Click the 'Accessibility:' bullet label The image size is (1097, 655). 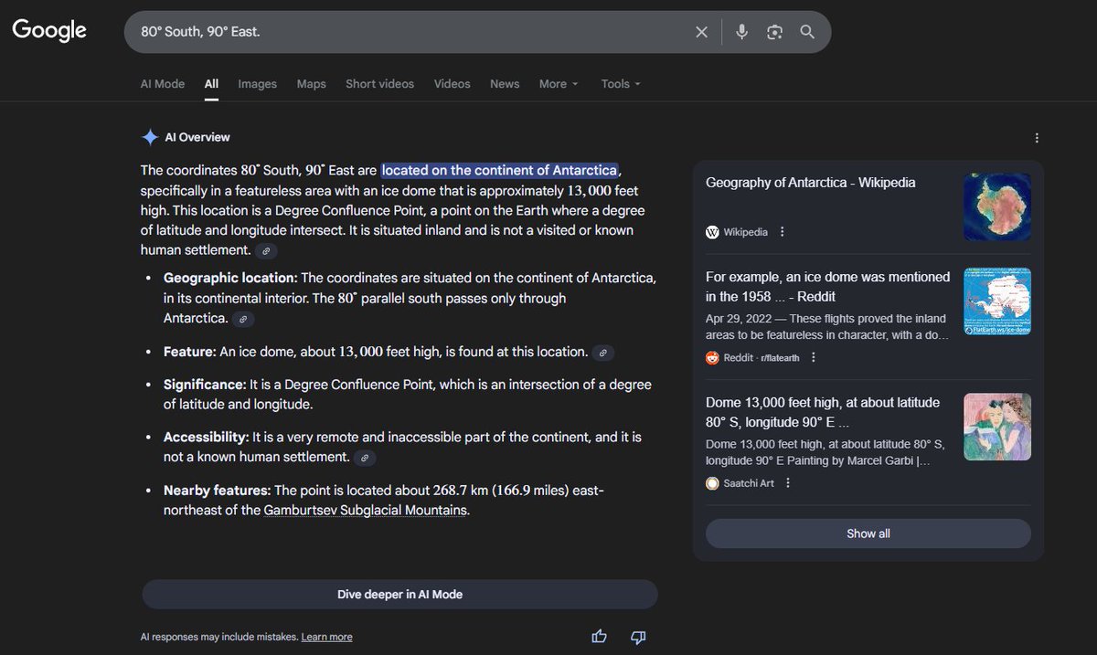[207, 438]
